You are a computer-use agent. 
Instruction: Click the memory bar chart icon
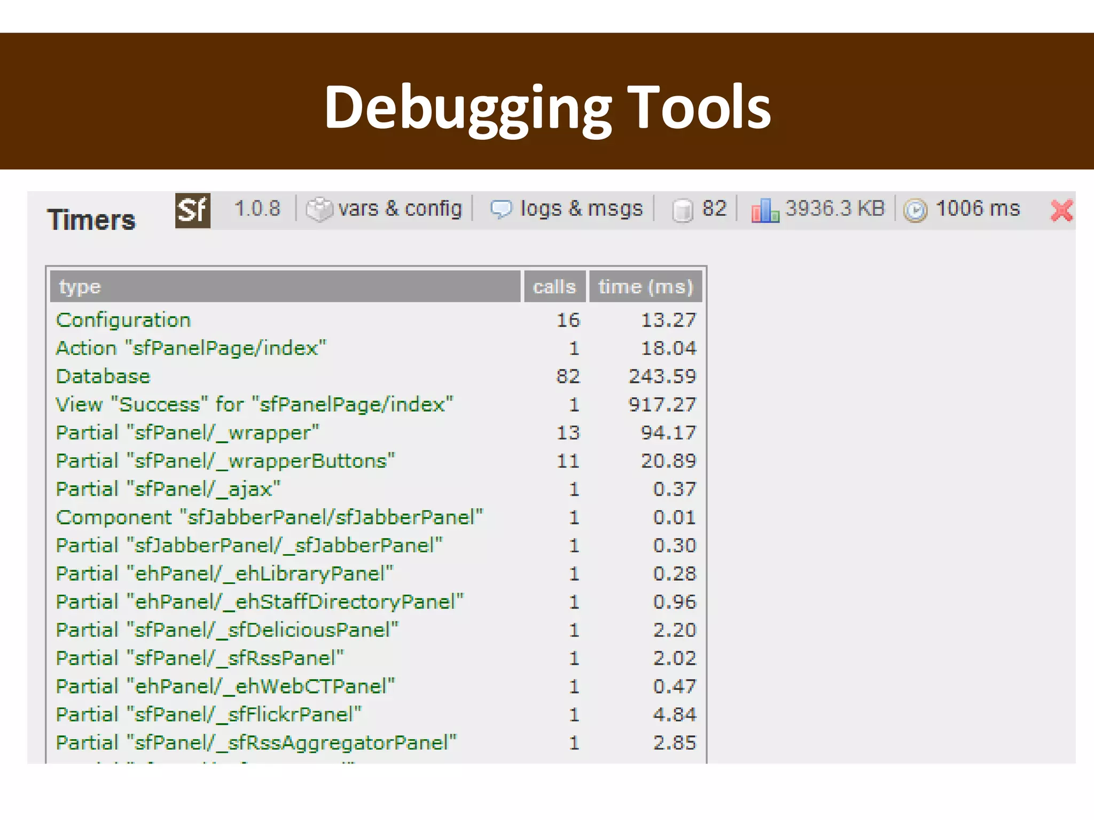click(765, 210)
